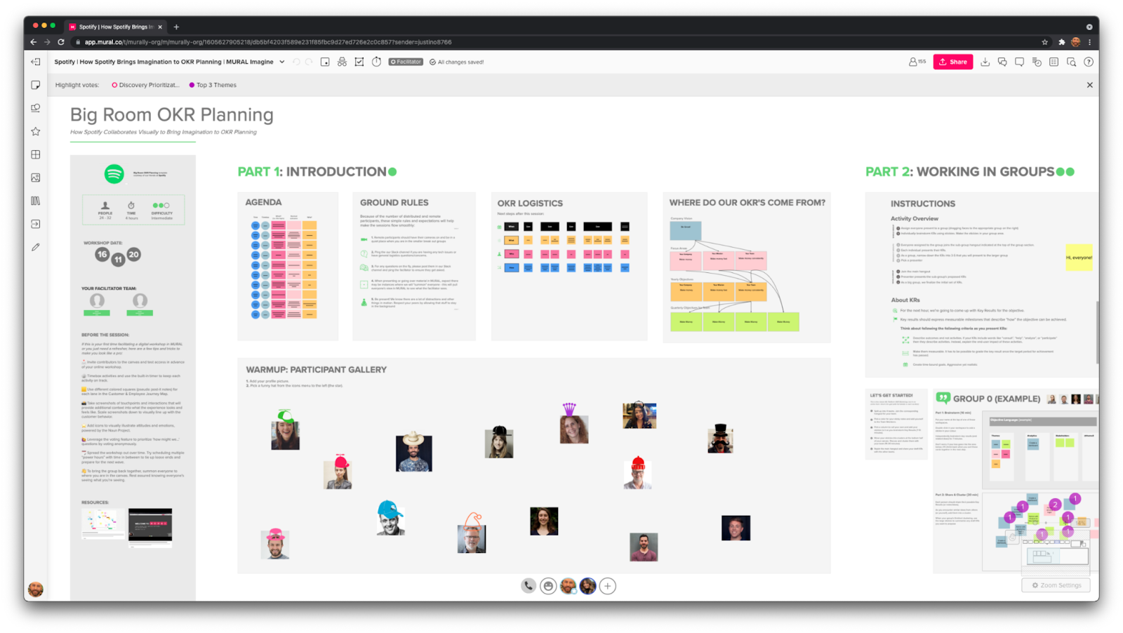
Task: Click the browser address bar URL
Action: [268, 42]
